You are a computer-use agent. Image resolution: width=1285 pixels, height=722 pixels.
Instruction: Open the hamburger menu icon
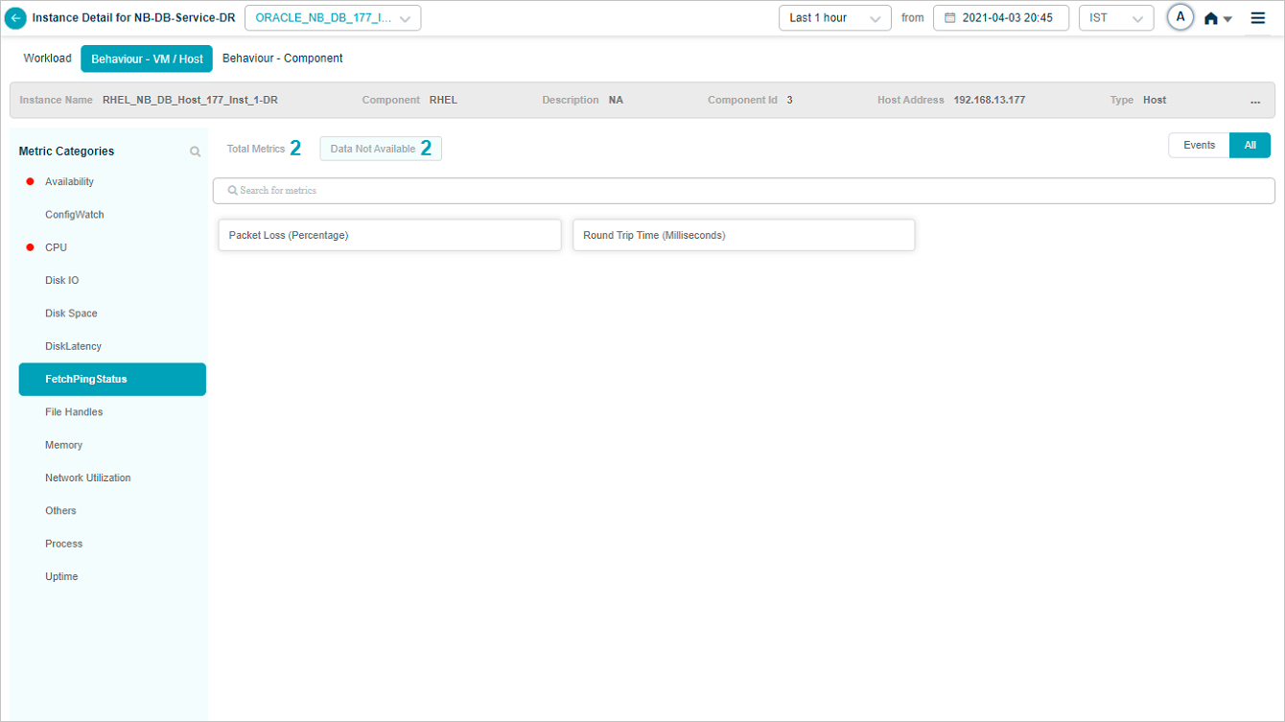pyautogui.click(x=1257, y=18)
